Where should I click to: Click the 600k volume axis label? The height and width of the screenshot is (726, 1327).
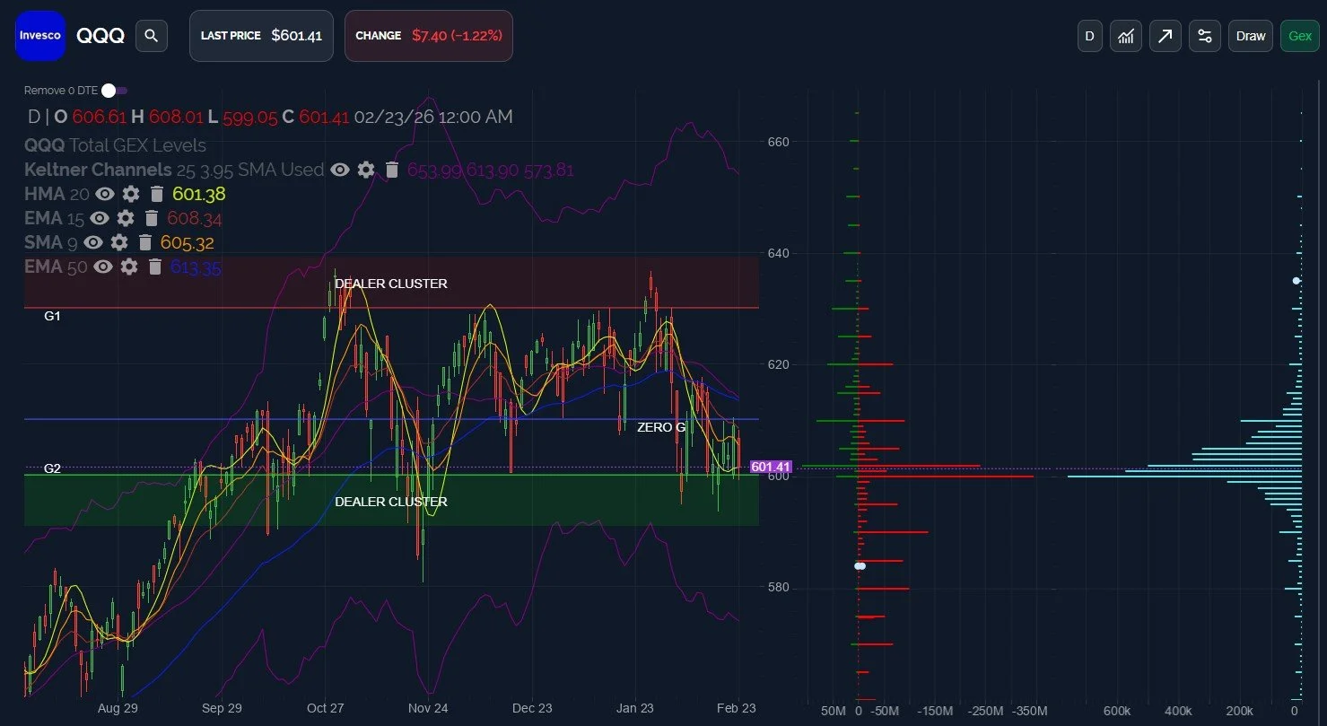1117,711
